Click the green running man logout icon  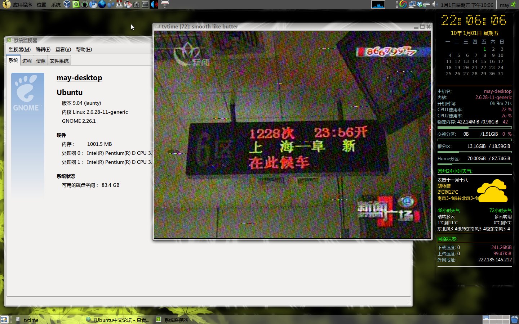514,5
